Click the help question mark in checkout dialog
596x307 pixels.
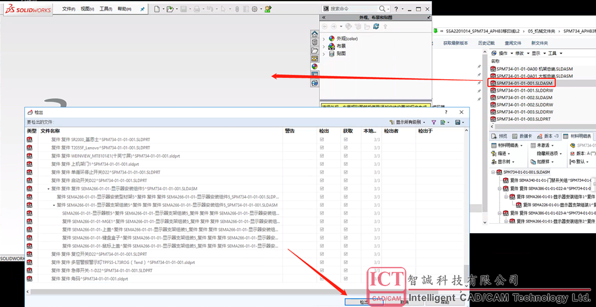(446, 112)
